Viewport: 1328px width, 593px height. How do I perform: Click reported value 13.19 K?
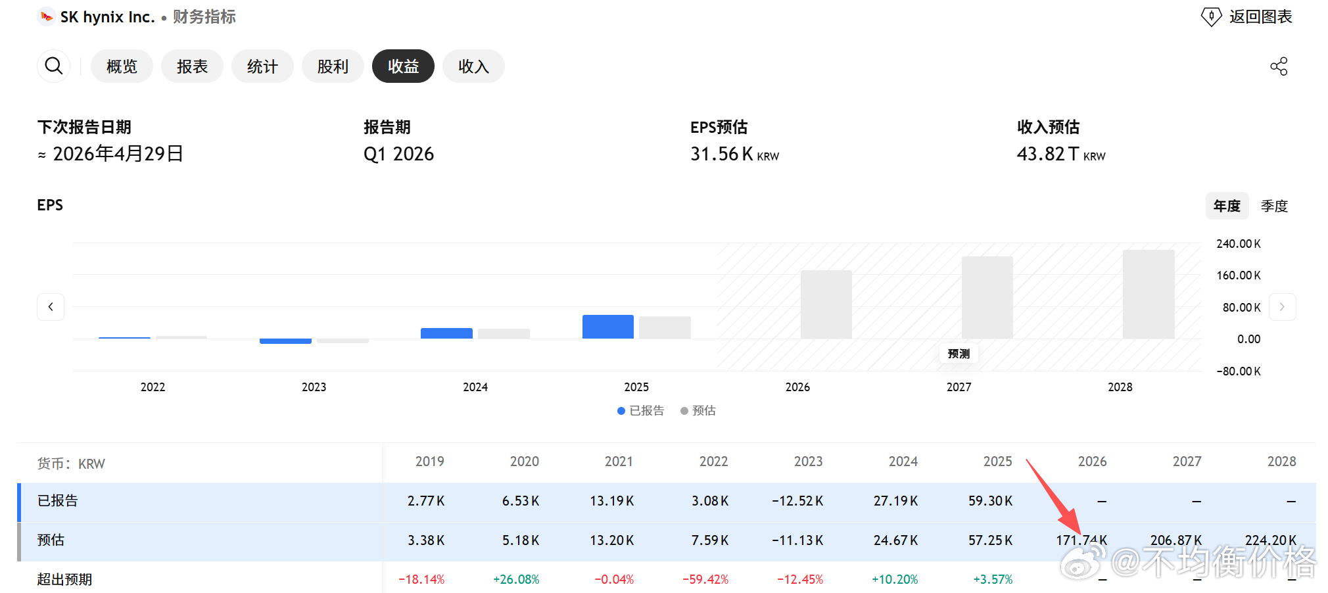[612, 501]
